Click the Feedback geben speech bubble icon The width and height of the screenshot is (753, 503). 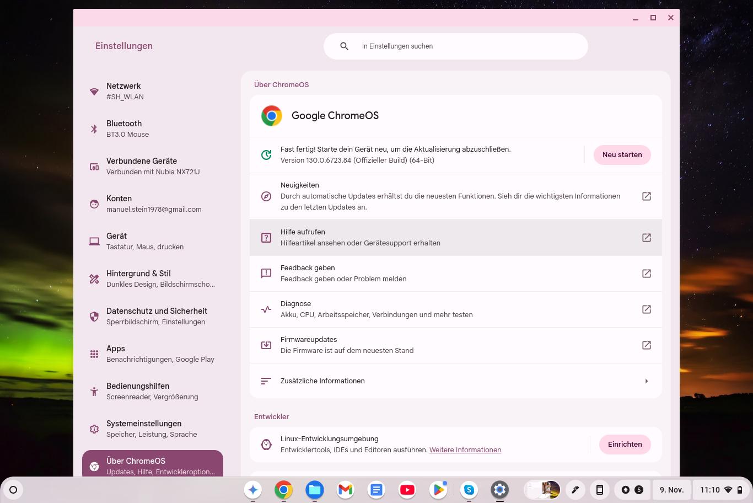tap(266, 274)
